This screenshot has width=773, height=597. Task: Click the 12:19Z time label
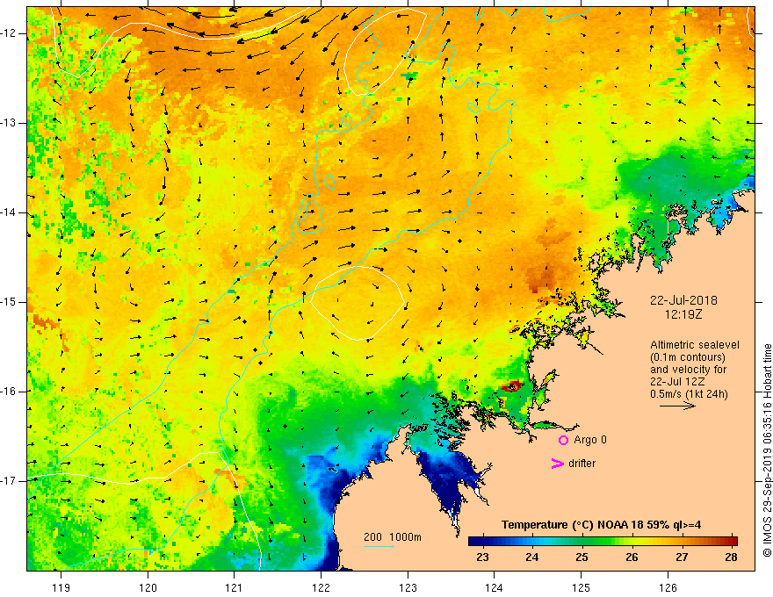(683, 314)
